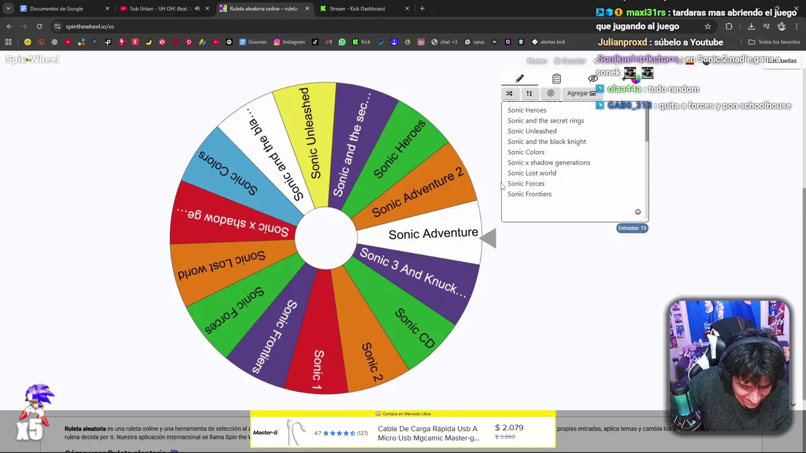
Task: Open the emoji picker in entries box
Action: point(637,212)
